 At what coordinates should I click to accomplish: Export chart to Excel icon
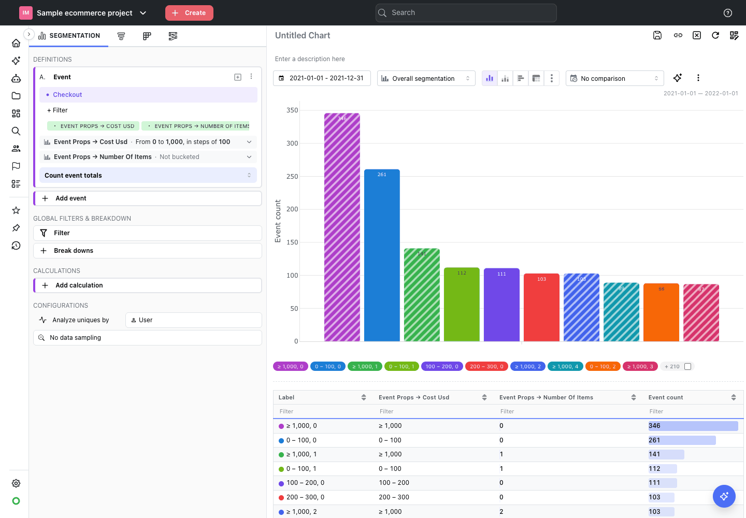[x=697, y=35]
